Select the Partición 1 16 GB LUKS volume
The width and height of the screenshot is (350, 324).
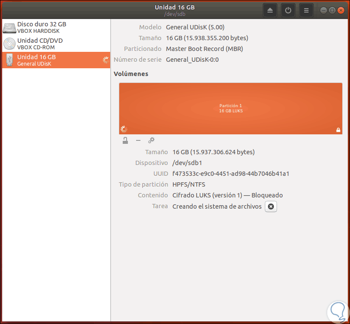coord(231,108)
